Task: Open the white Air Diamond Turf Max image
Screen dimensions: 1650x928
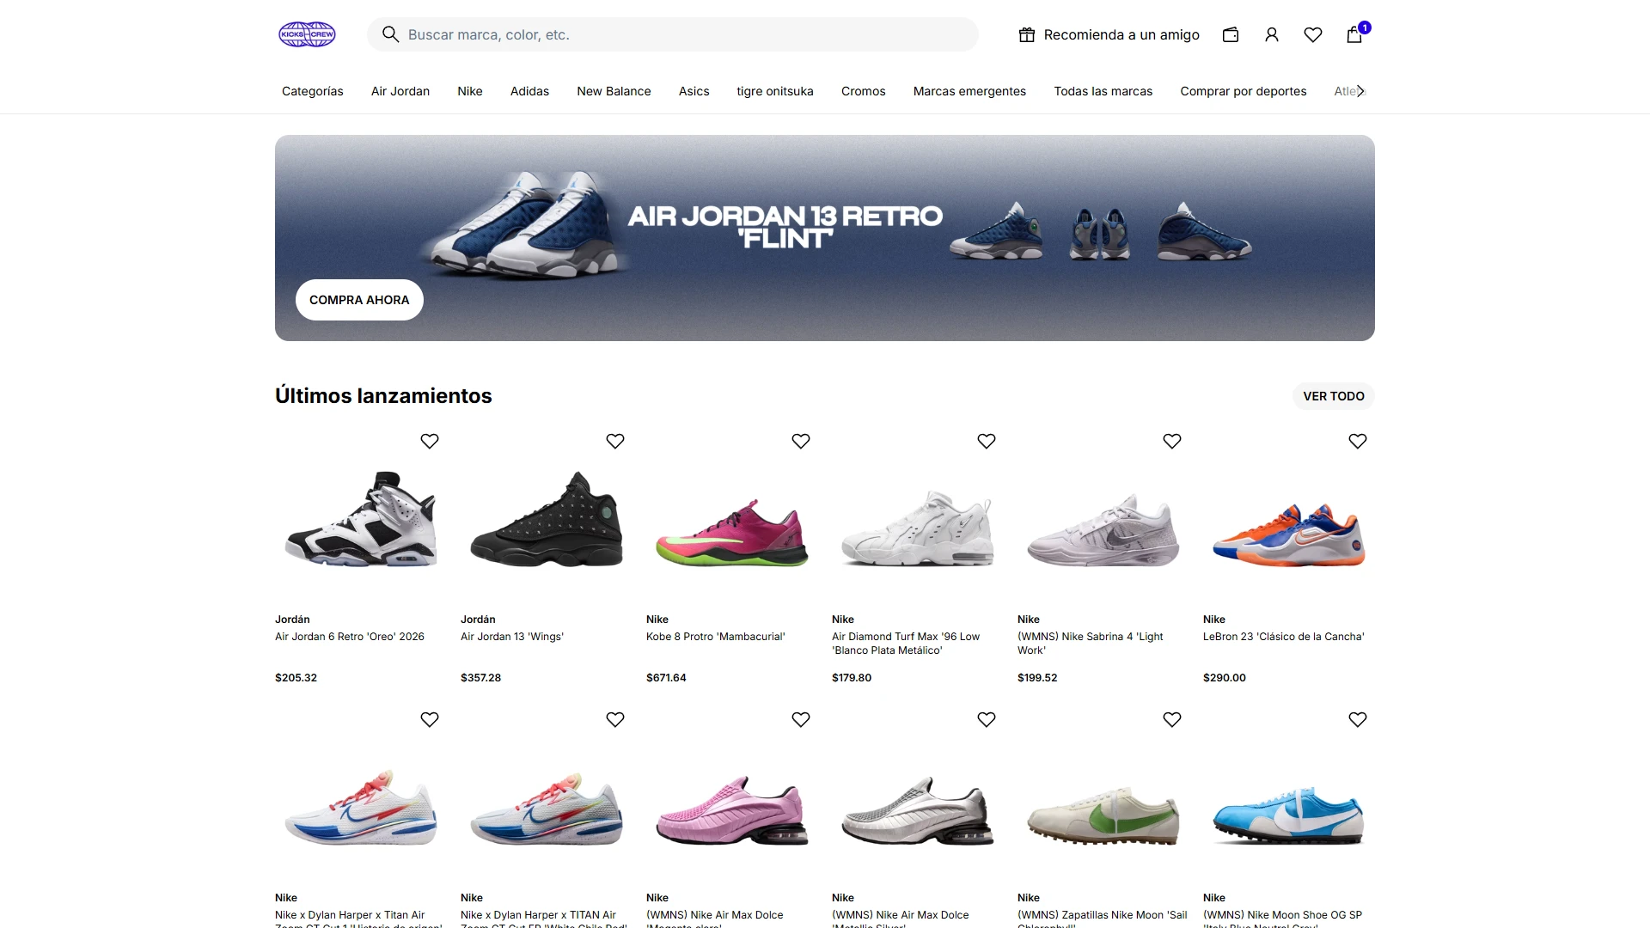Action: (918, 528)
